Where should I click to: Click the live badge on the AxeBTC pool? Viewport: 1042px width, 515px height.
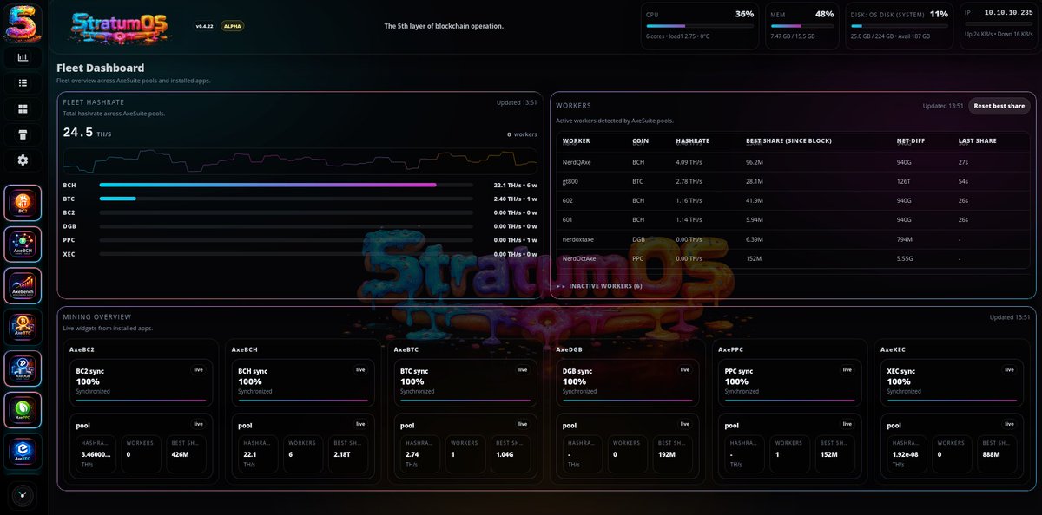point(523,424)
